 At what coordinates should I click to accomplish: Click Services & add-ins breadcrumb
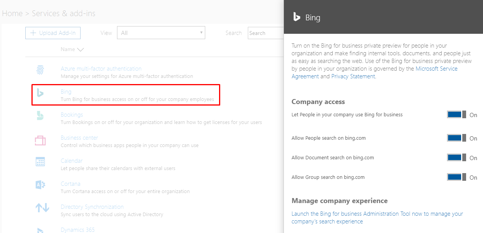tap(64, 13)
